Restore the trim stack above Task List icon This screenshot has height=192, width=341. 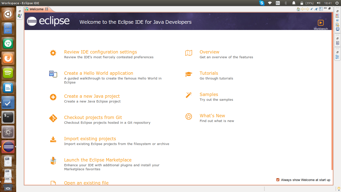[338, 38]
